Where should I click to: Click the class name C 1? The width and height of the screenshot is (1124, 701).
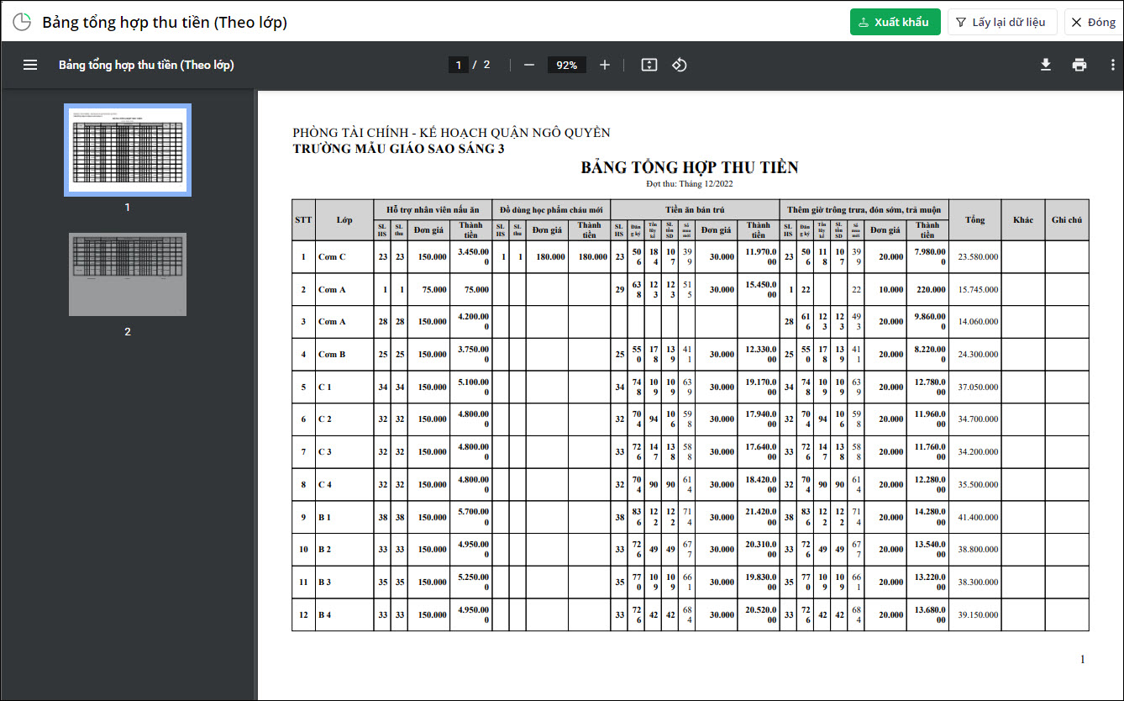coord(325,387)
